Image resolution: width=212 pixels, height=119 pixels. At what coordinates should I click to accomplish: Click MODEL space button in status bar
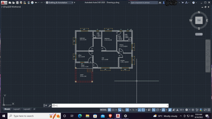click(x=103, y=110)
